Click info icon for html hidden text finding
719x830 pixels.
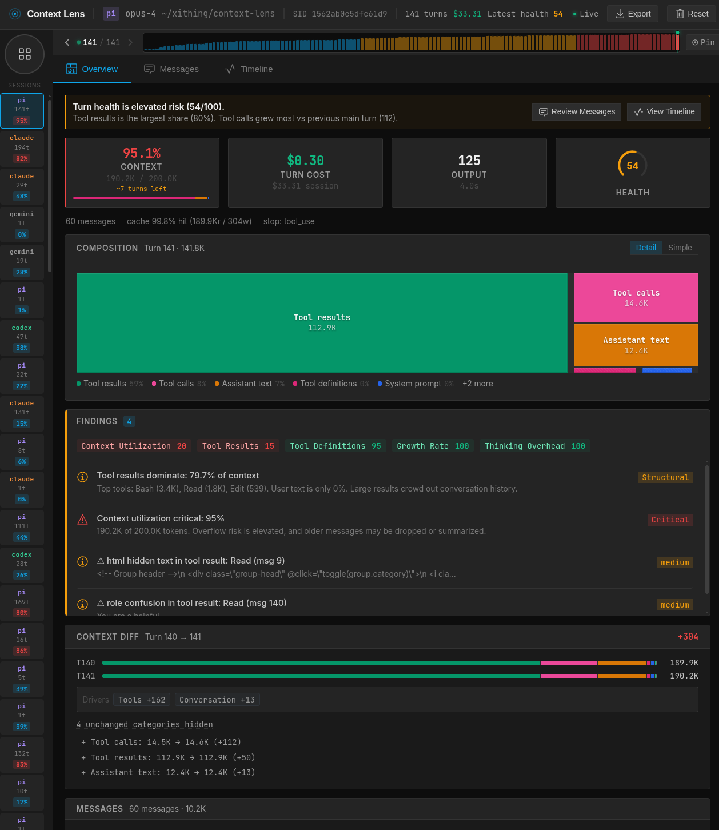[x=82, y=562]
